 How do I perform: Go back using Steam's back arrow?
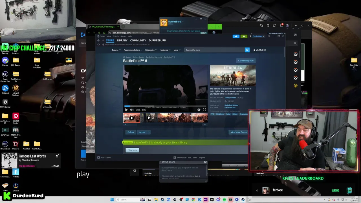click(98, 40)
